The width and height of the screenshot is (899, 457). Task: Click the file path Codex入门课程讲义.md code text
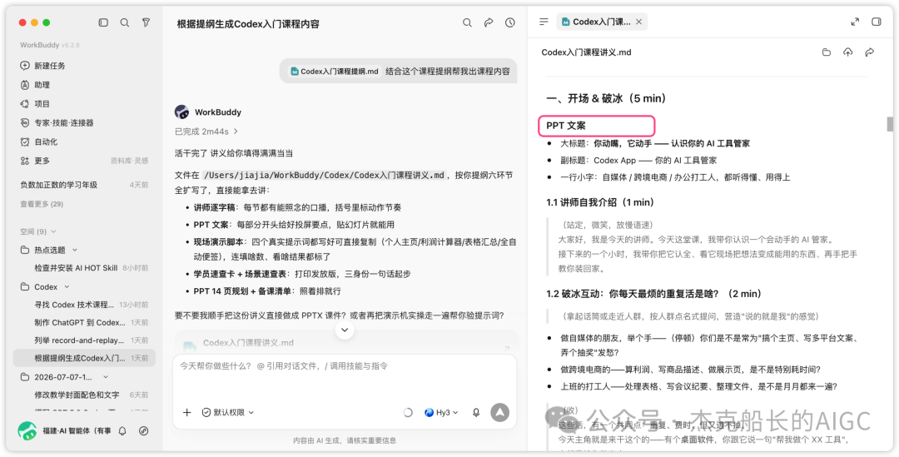click(x=324, y=176)
